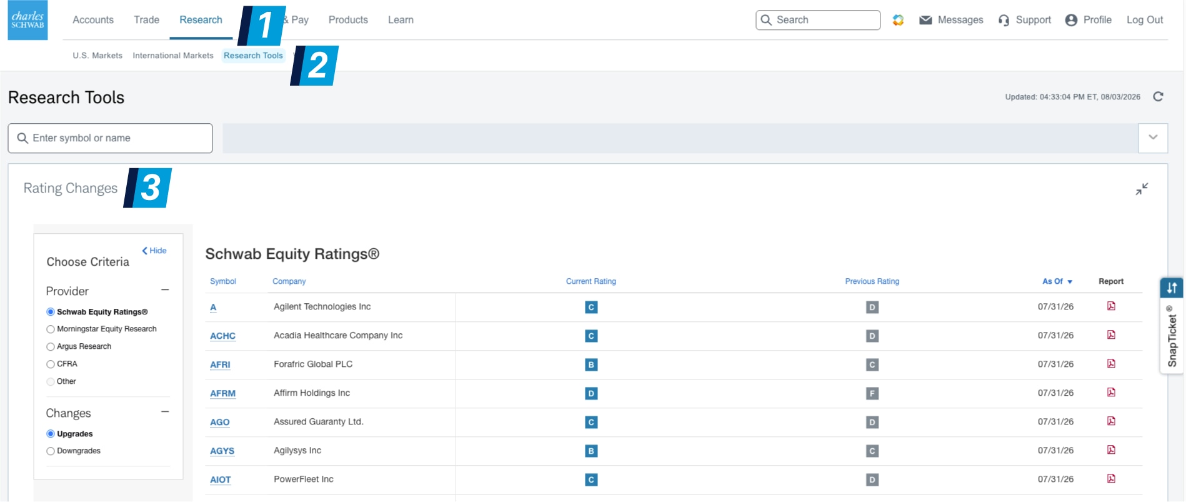Click current rating C badge for Agilent
This screenshot has width=1186, height=502.
coord(591,307)
